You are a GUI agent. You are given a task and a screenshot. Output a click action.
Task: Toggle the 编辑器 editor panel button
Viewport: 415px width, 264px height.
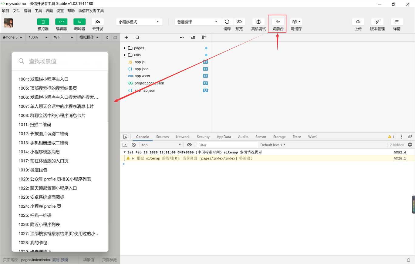(x=61, y=22)
